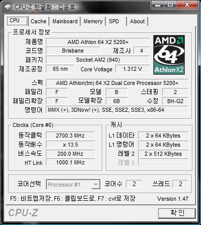The width and height of the screenshot is (201, 225).
Task: Click the Clocks (Core #0) group label
Action: [33, 125]
